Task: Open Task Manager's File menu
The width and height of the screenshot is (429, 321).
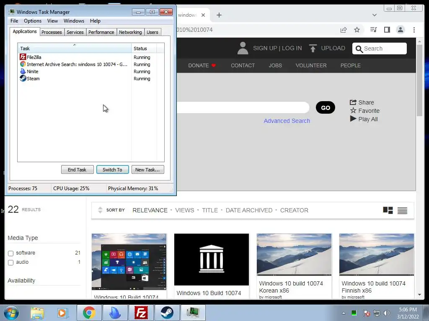Action: [x=14, y=21]
